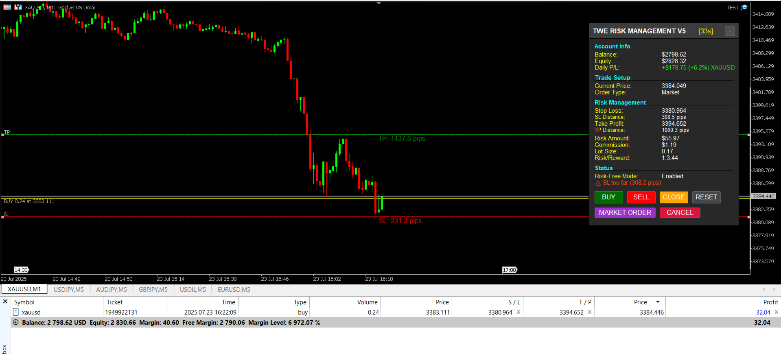Select the 'BUY 0.24 at 3383.111' order label
Image resolution: width=781 pixels, height=354 pixels.
pos(28,201)
